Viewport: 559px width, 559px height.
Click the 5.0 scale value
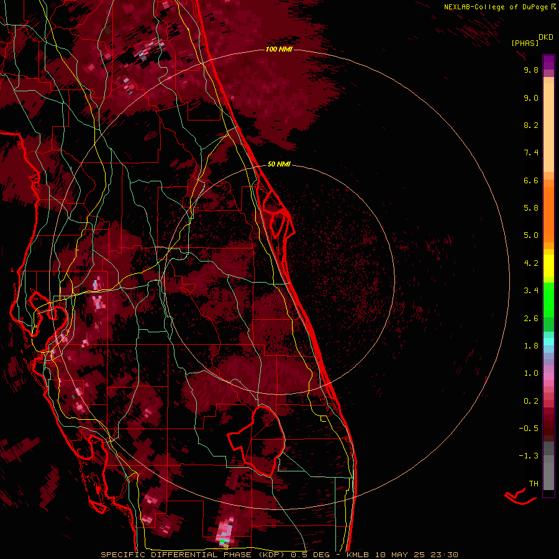click(531, 235)
